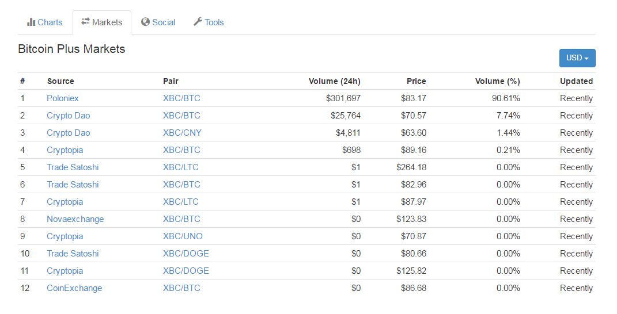Image resolution: width=617 pixels, height=314 pixels.
Task: Select the Volume (%) column header
Action: click(x=497, y=81)
